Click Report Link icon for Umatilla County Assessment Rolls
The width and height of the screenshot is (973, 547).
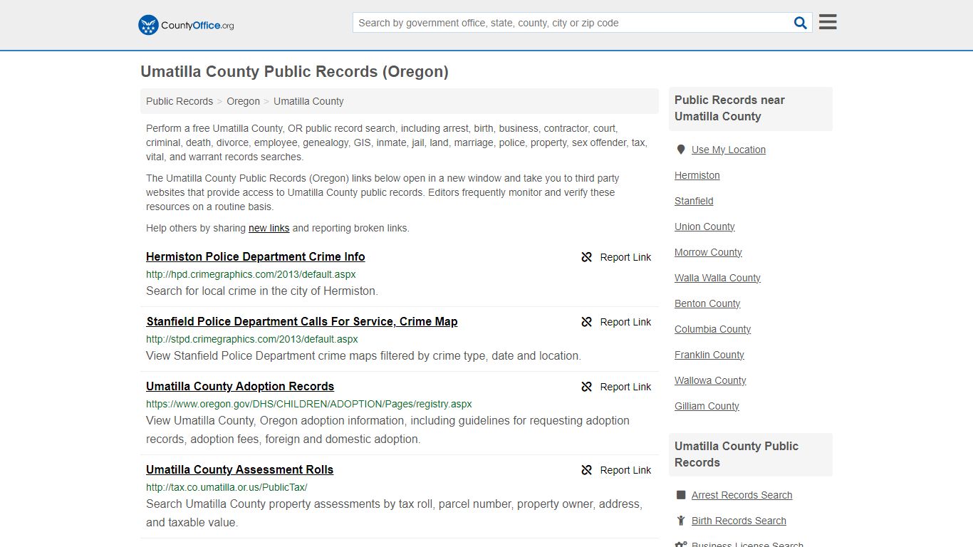pos(587,470)
